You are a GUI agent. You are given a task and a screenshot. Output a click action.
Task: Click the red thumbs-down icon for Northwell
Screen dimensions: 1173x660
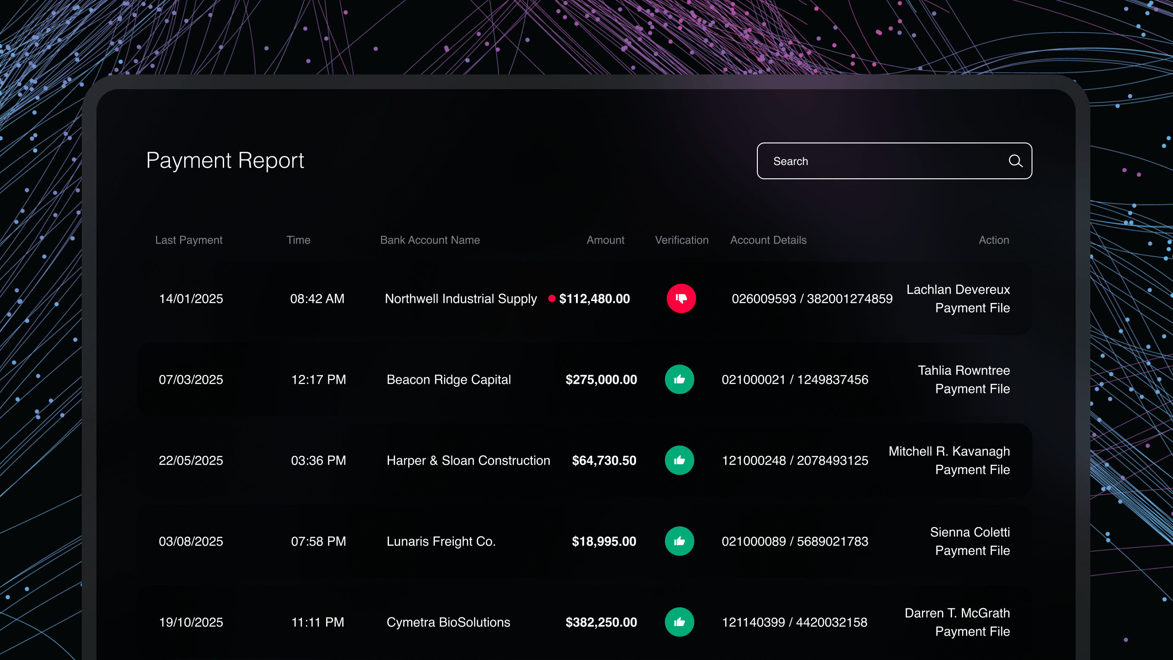point(681,299)
